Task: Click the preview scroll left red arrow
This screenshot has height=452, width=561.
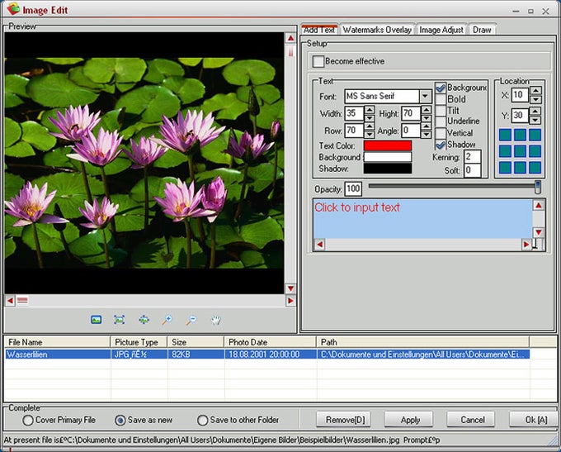Action: [x=10, y=301]
